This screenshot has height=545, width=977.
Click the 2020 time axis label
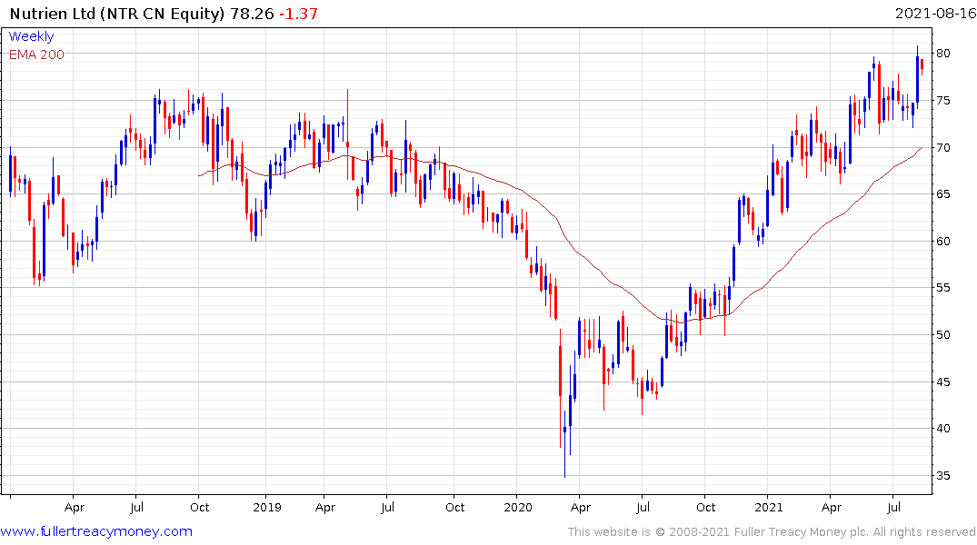pyautogui.click(x=518, y=507)
